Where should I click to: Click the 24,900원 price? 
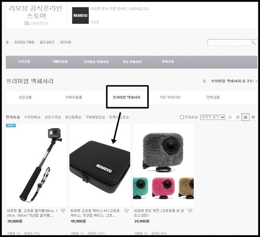[x=142, y=221]
